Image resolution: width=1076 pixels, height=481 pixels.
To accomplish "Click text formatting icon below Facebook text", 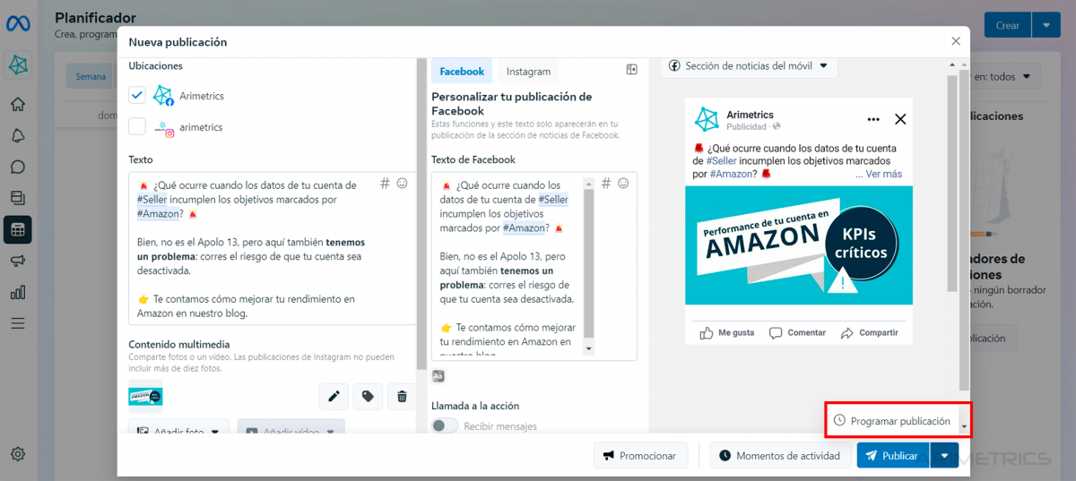I will tap(438, 376).
